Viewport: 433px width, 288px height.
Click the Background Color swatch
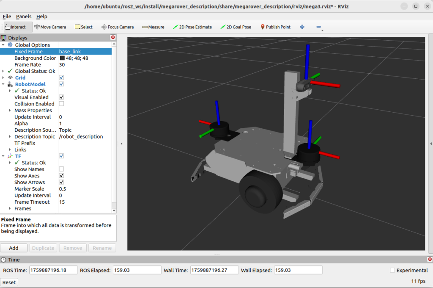62,58
